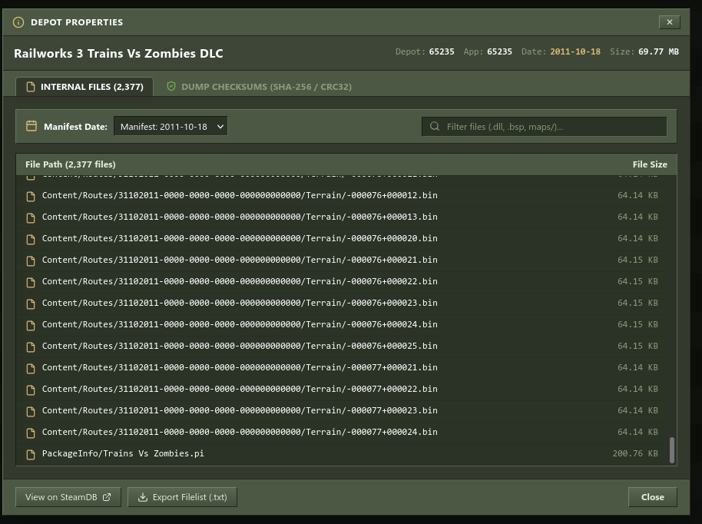702x524 pixels.
Task: Click file icon for -000077+000023.bin row
Action: tap(31, 411)
